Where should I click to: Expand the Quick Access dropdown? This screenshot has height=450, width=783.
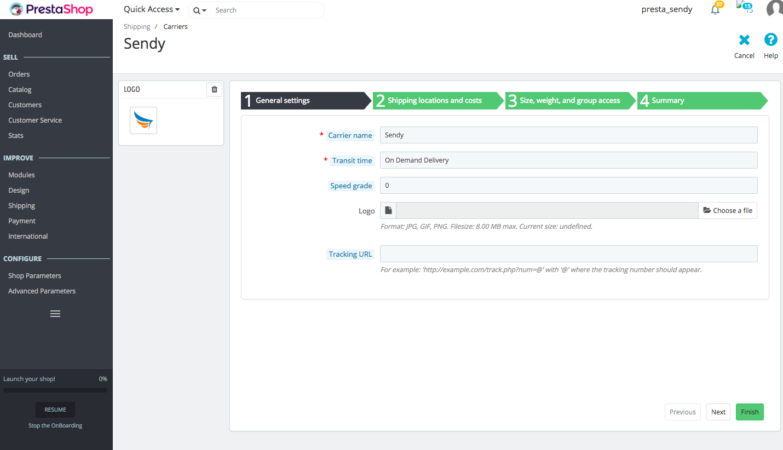point(152,9)
